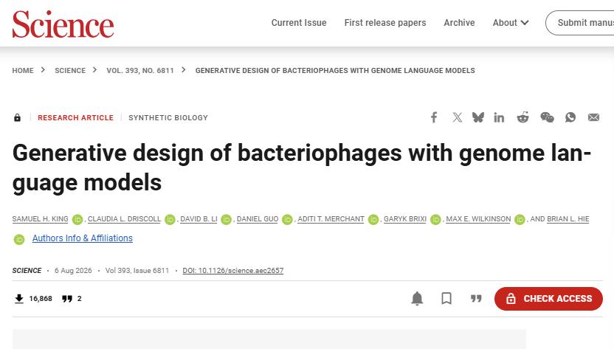Share article on Bluesky
The width and height of the screenshot is (614, 349).
[x=478, y=117]
